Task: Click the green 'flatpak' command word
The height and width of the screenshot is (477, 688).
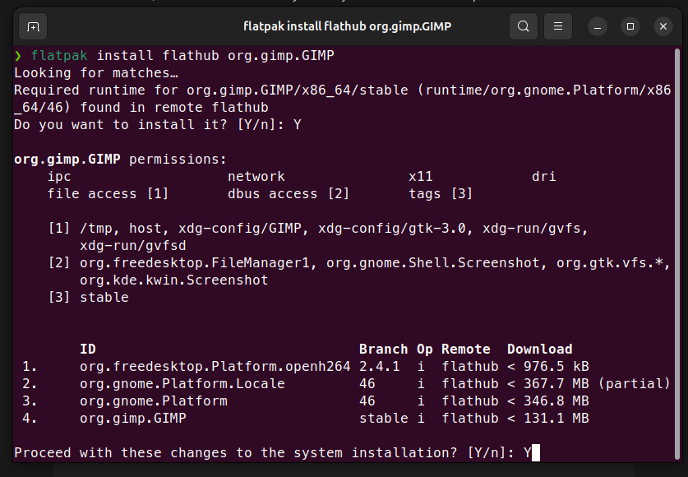Action: [x=59, y=56]
